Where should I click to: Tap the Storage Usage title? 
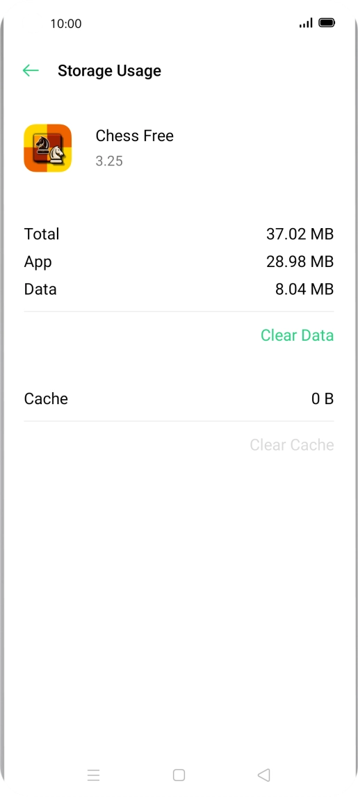[x=109, y=71]
